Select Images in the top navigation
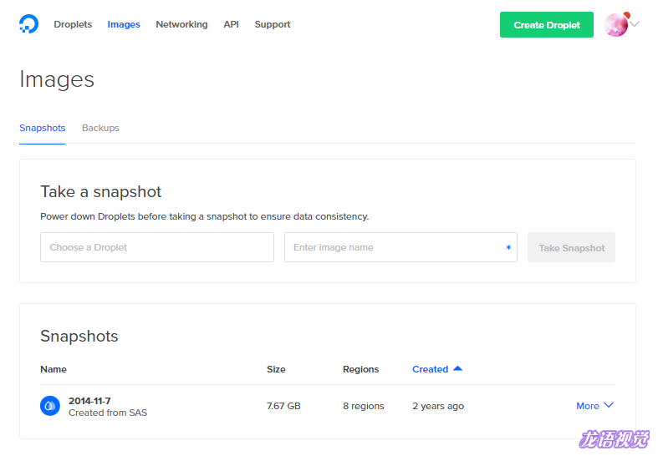 (x=124, y=25)
